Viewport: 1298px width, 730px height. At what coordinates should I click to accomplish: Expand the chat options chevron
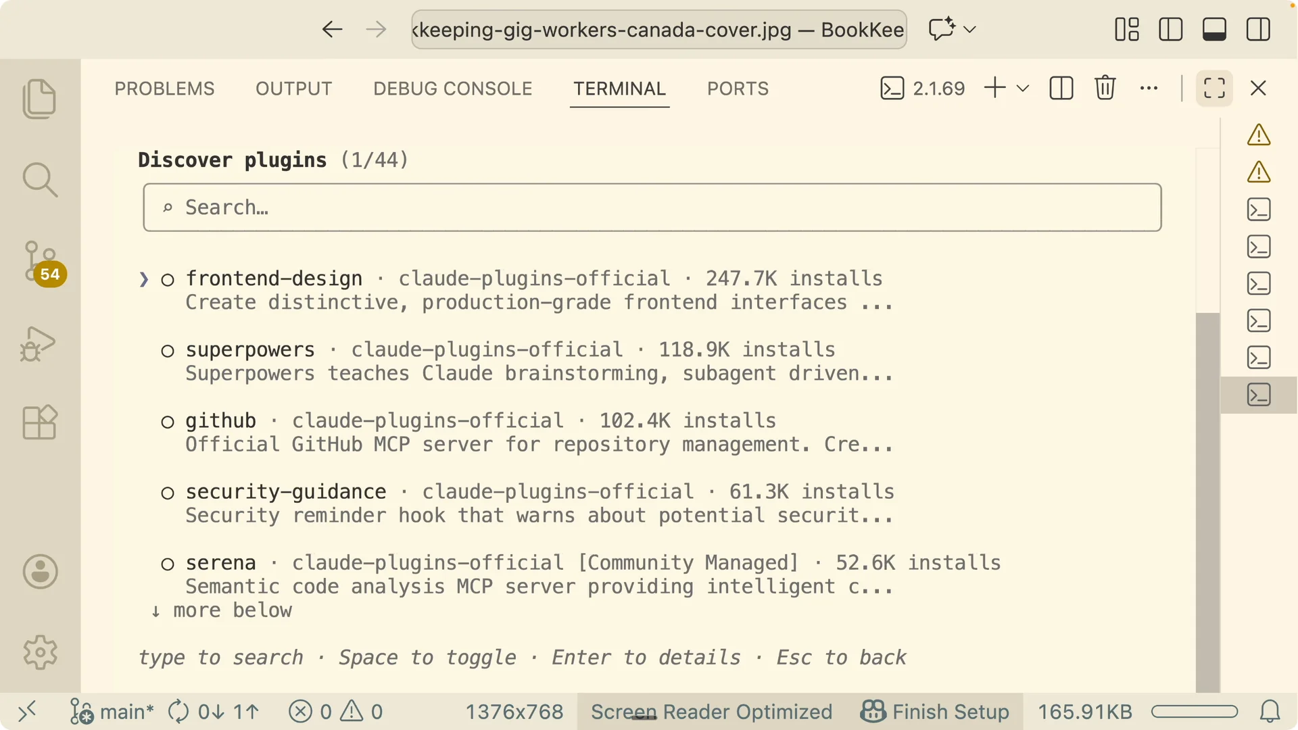[969, 29]
